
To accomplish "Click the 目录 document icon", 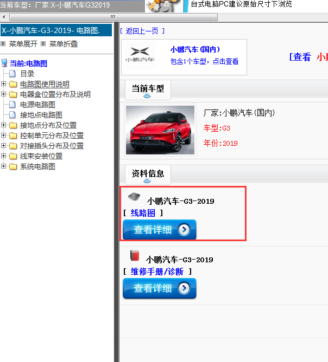I will tap(12, 74).
